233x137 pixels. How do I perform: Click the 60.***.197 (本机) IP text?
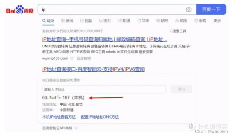click(x=63, y=97)
